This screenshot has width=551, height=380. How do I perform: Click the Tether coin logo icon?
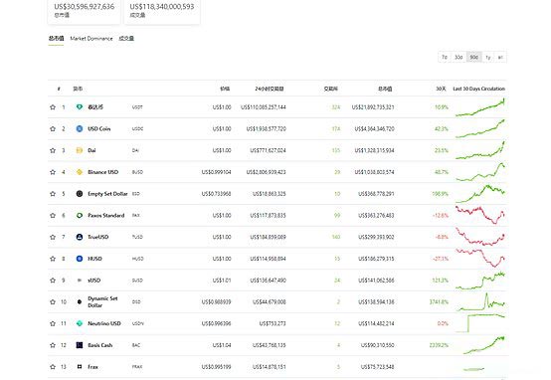tap(80, 106)
